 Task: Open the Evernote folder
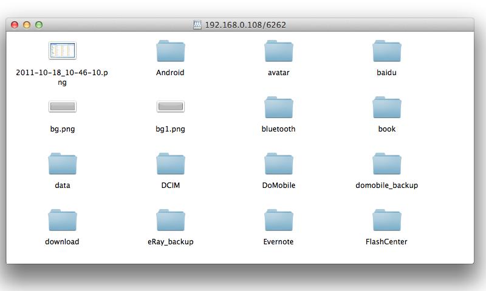278,221
